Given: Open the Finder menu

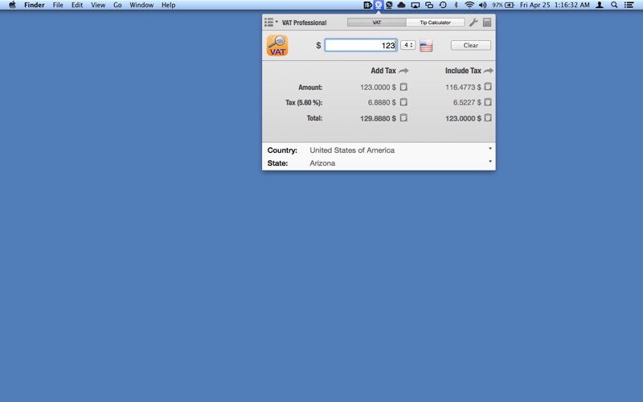Looking at the screenshot, I should [x=35, y=5].
